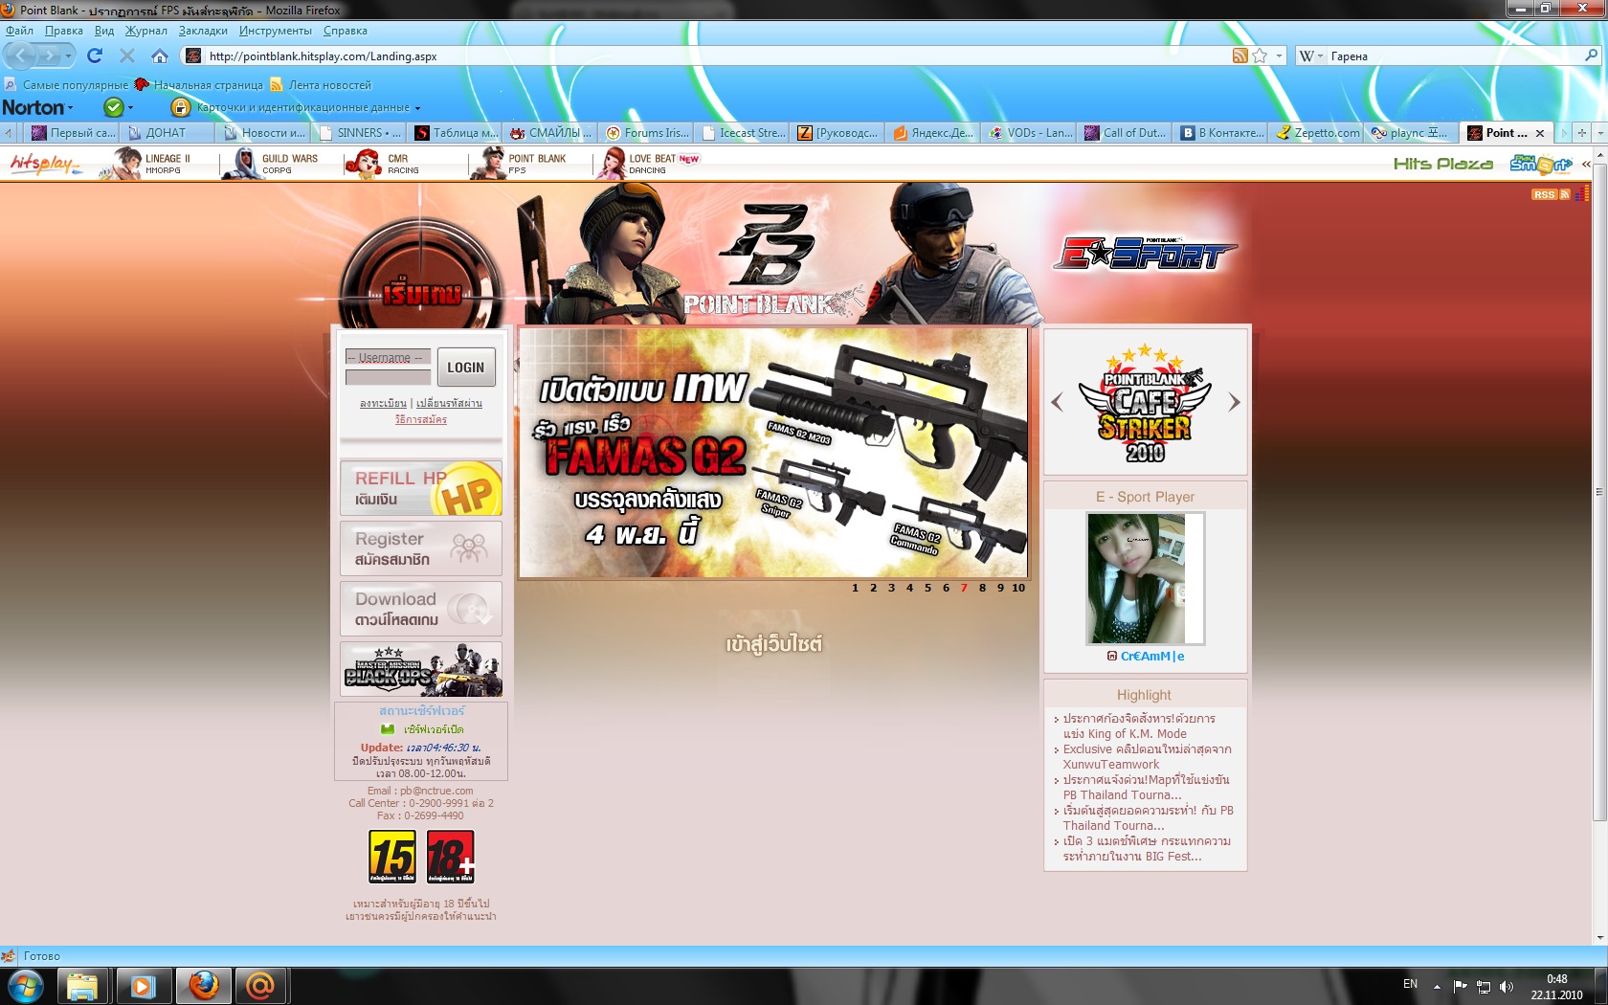The height and width of the screenshot is (1005, 1608).
Task: Click the orange RSS badge on page
Action: (1551, 194)
